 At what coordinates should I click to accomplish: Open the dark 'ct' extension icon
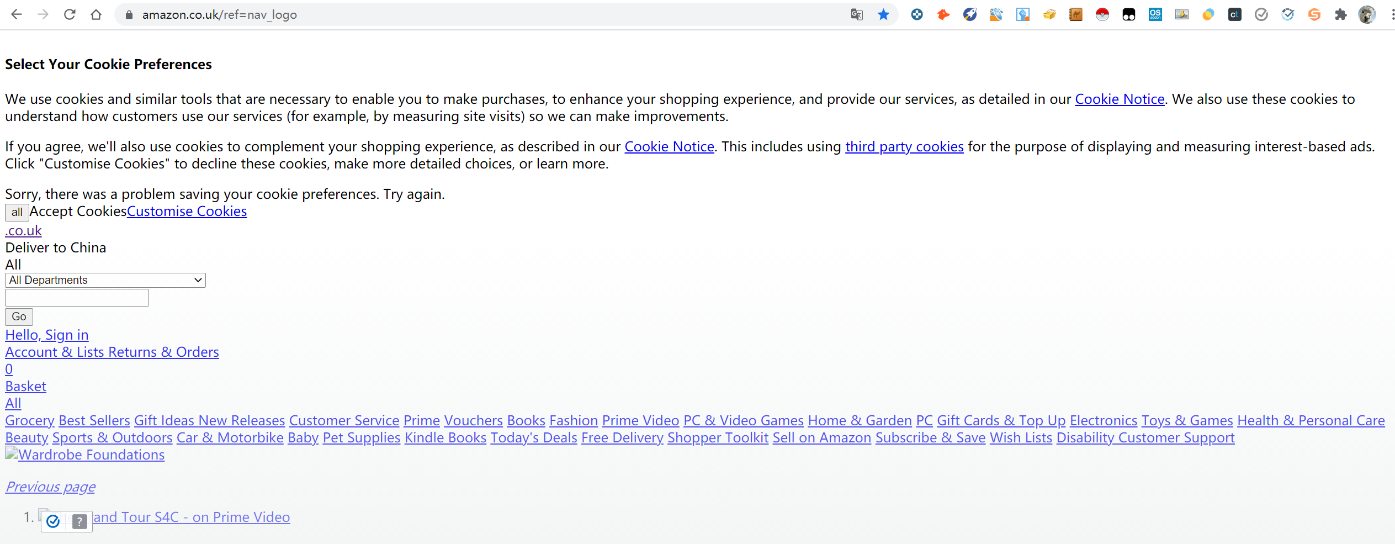pyautogui.click(x=1235, y=15)
